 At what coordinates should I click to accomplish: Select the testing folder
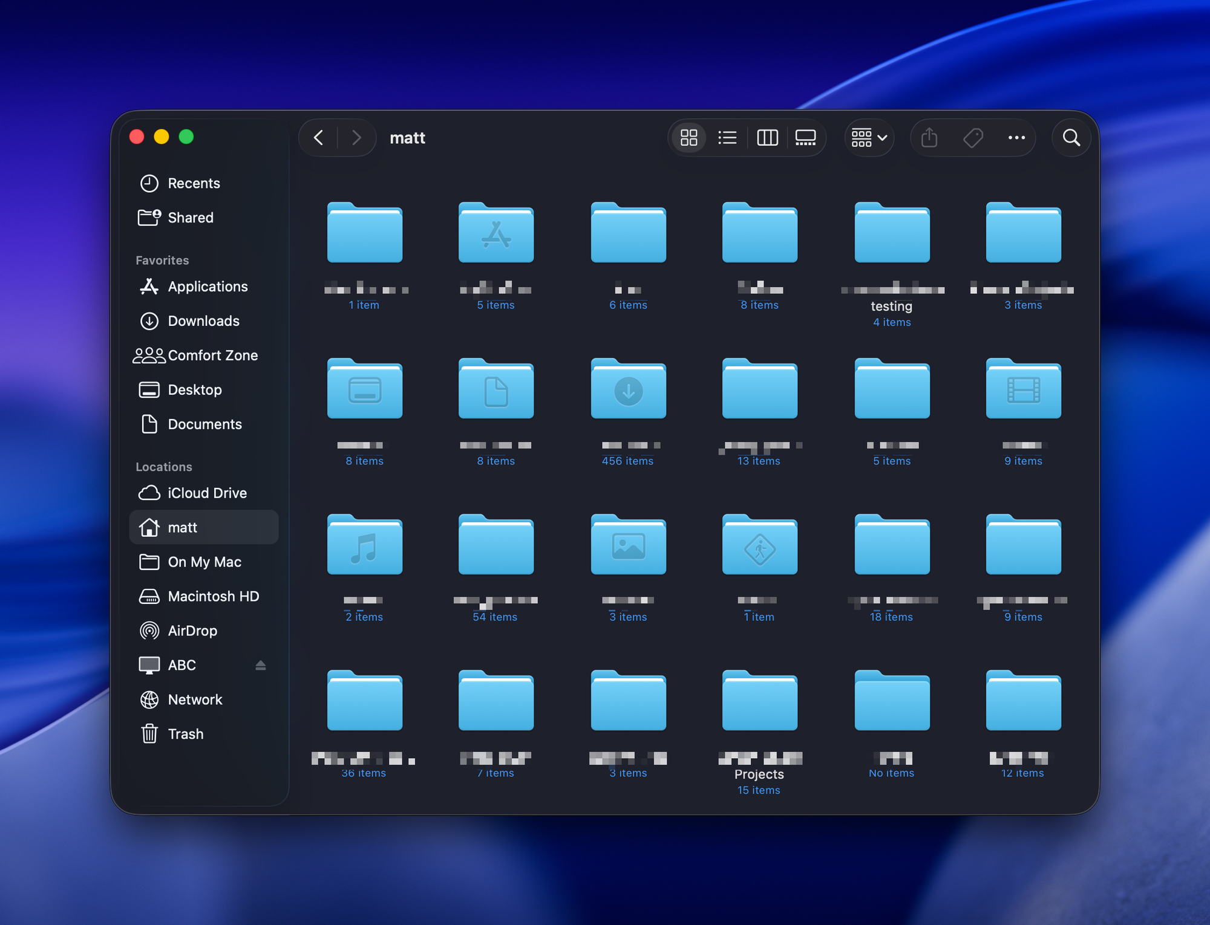click(x=892, y=234)
